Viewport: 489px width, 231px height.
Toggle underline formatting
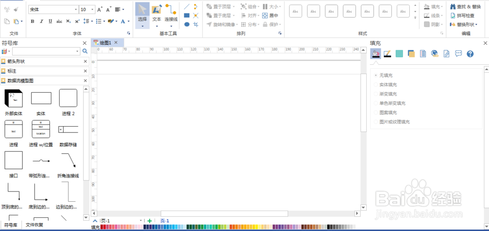pyautogui.click(x=50, y=21)
